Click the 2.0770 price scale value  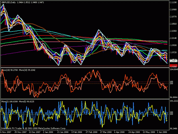pyautogui.click(x=173, y=17)
